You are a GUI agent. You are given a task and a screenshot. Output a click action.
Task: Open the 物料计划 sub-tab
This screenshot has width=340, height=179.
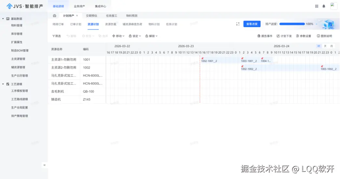[154, 24]
